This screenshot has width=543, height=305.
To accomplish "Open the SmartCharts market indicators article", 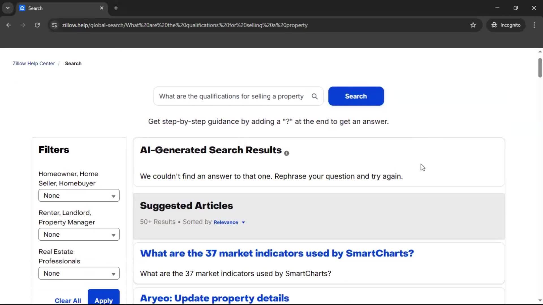I will 277,253.
